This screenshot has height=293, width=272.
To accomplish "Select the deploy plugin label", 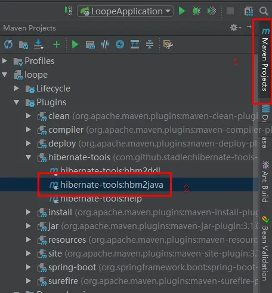I will 62,144.
